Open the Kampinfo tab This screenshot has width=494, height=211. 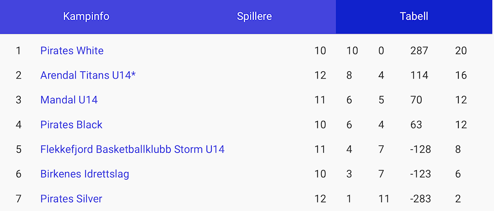click(86, 16)
